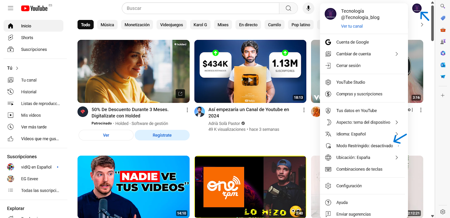Open Ver más tarde in sidebar

(33, 127)
